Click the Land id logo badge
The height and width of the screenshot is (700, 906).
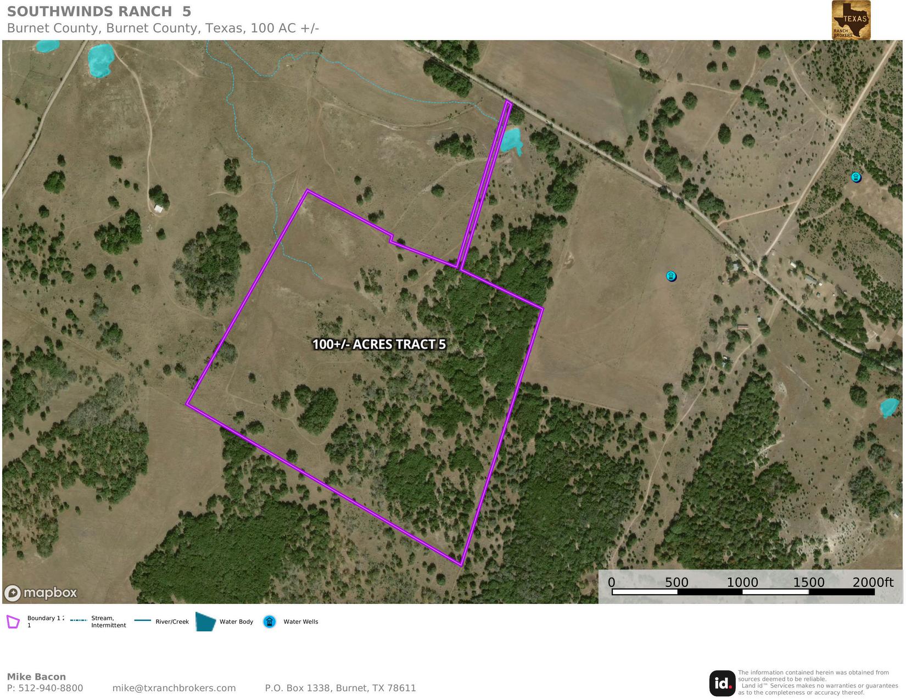(x=722, y=683)
